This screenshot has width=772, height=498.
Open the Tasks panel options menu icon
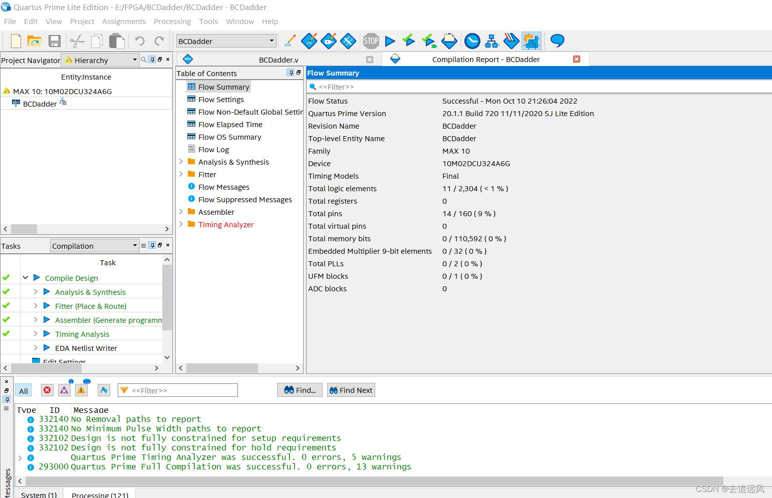pos(144,245)
